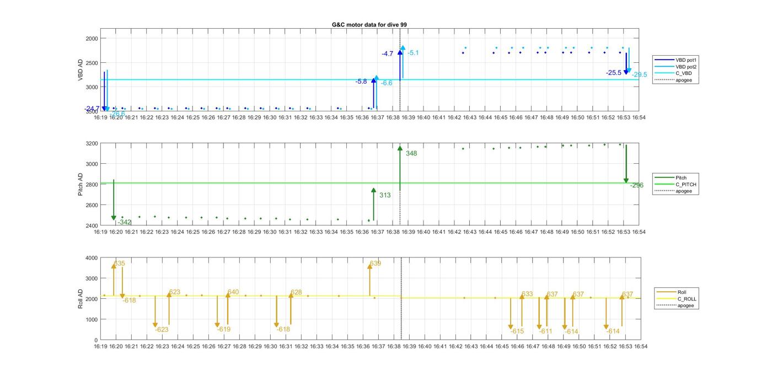Click the '313' pitch annotation
The height and width of the screenshot is (382, 772).
coord(385,195)
